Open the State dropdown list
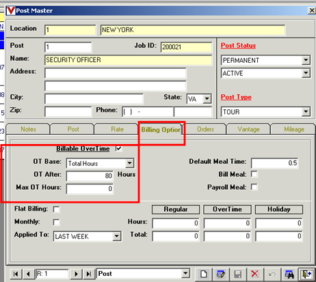Screen dimensions: 316x282 pyautogui.click(x=207, y=99)
